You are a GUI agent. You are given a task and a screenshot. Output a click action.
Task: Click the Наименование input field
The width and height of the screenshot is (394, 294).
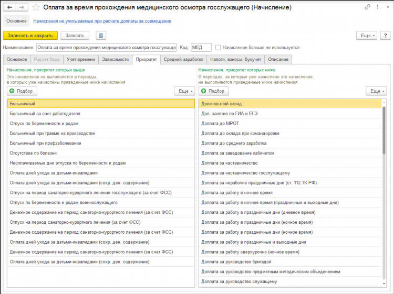pos(106,47)
